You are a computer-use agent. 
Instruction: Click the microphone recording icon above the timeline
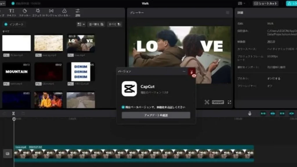pos(250,114)
